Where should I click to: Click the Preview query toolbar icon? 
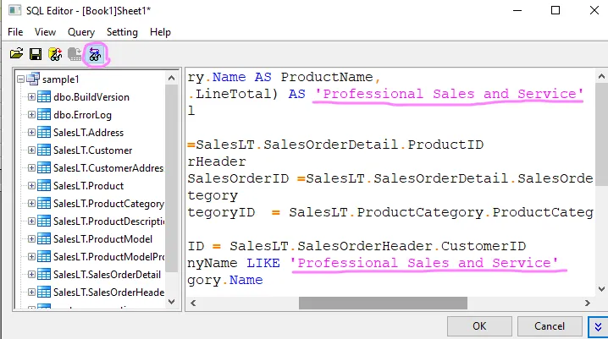(x=95, y=55)
